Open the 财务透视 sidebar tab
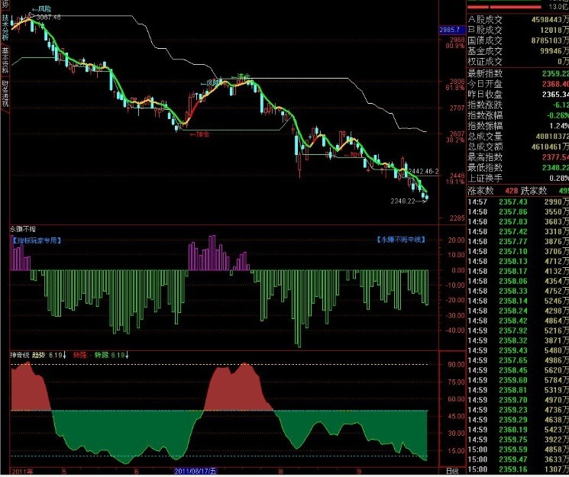Screen dimensions: 569x477 (x=5, y=93)
